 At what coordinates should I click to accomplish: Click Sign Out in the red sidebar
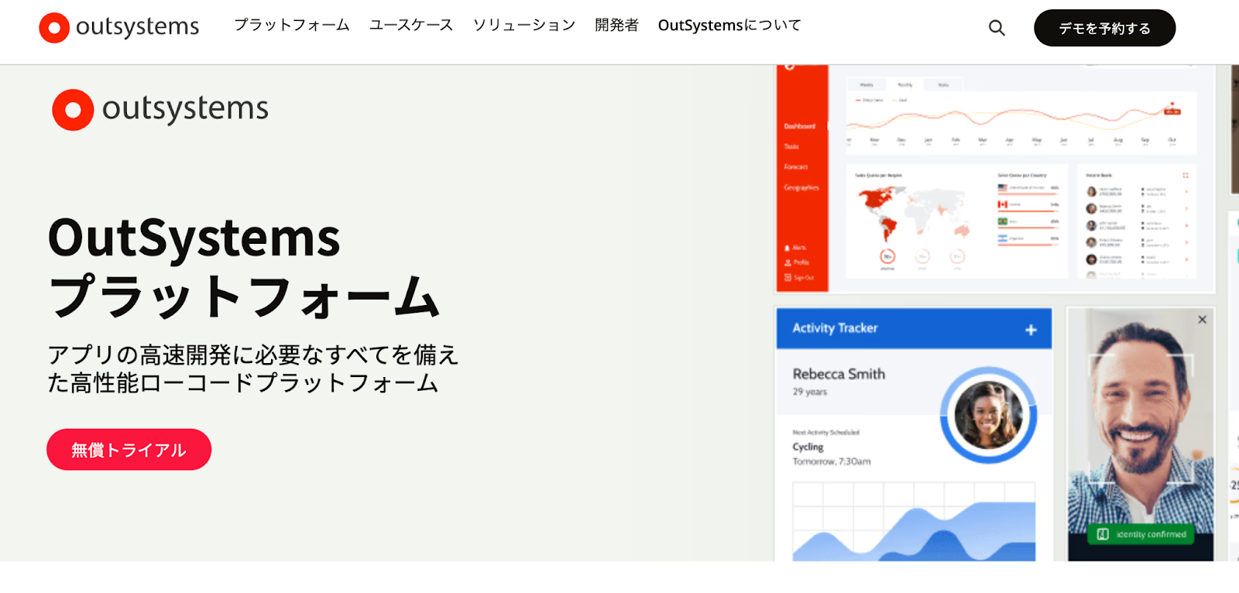799,277
